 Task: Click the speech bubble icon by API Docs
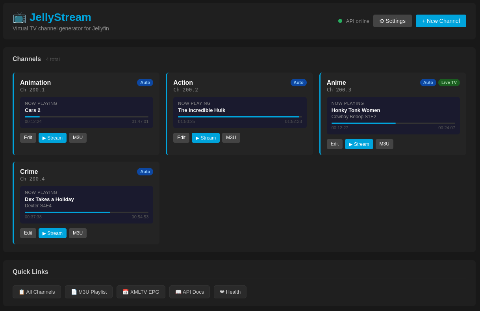point(178,292)
